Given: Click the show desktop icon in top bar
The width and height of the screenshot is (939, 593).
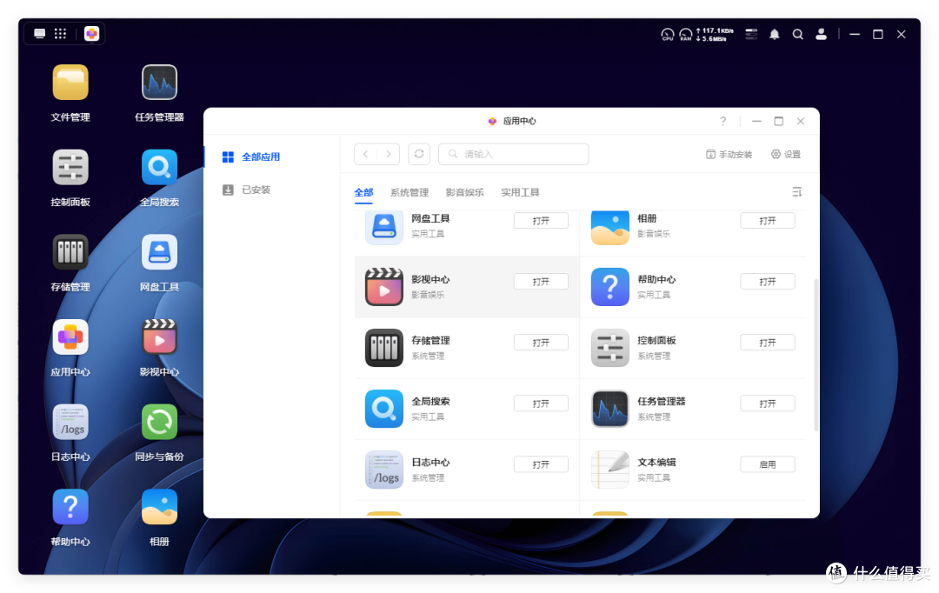Looking at the screenshot, I should (39, 34).
